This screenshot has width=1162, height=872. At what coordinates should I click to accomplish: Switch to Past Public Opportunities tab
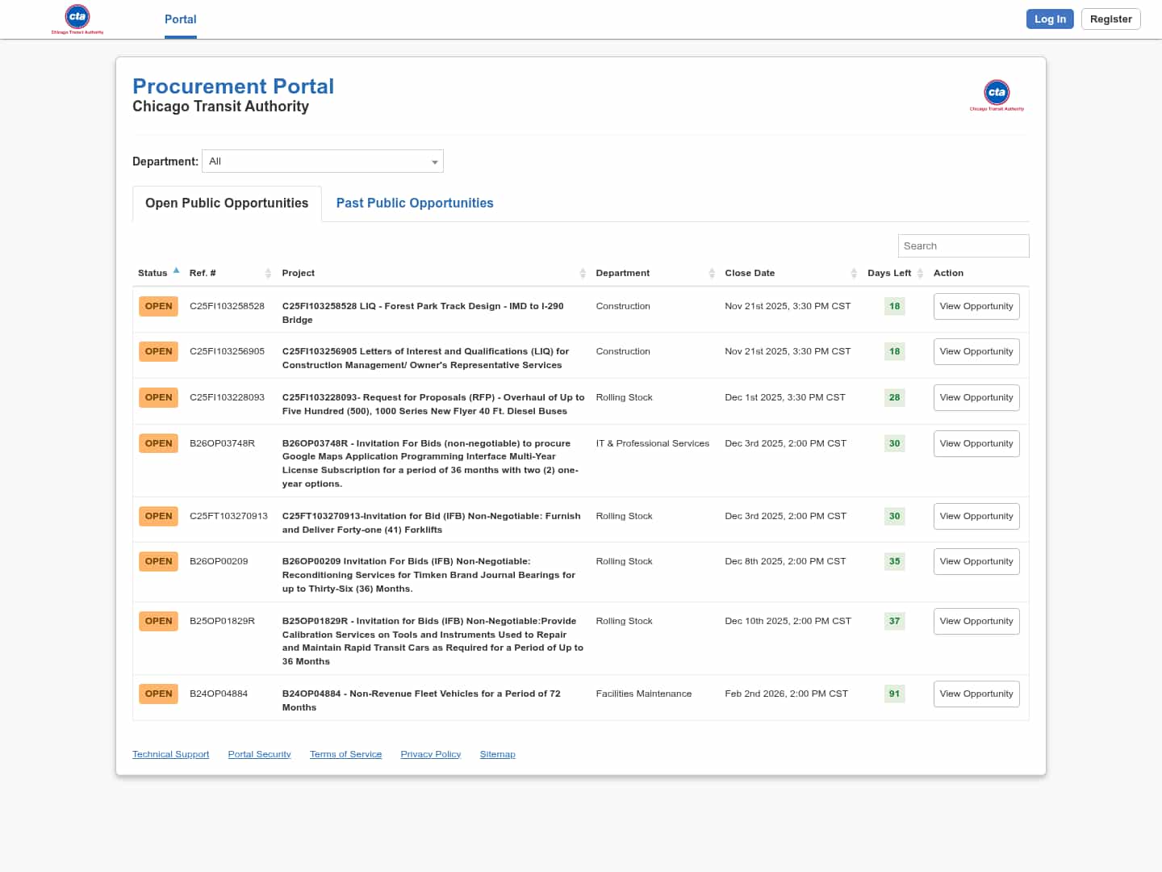[x=415, y=203]
